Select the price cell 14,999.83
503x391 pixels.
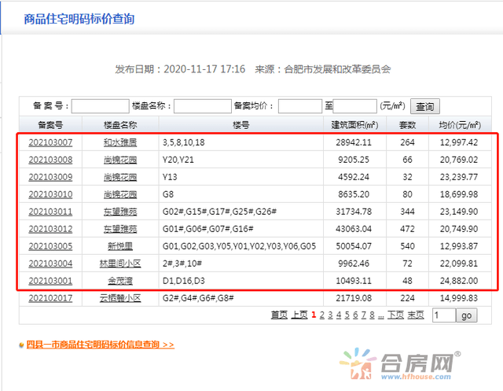(x=459, y=298)
